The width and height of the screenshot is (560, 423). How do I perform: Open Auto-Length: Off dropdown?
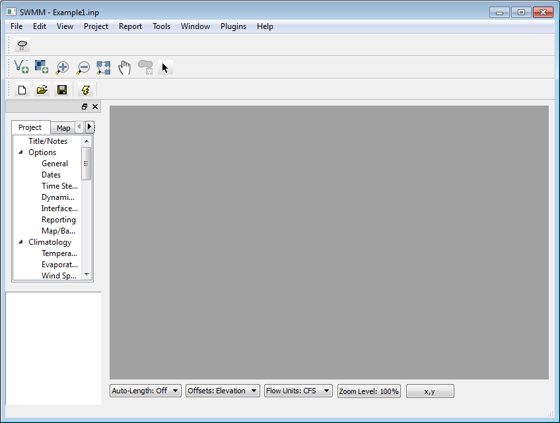(145, 391)
